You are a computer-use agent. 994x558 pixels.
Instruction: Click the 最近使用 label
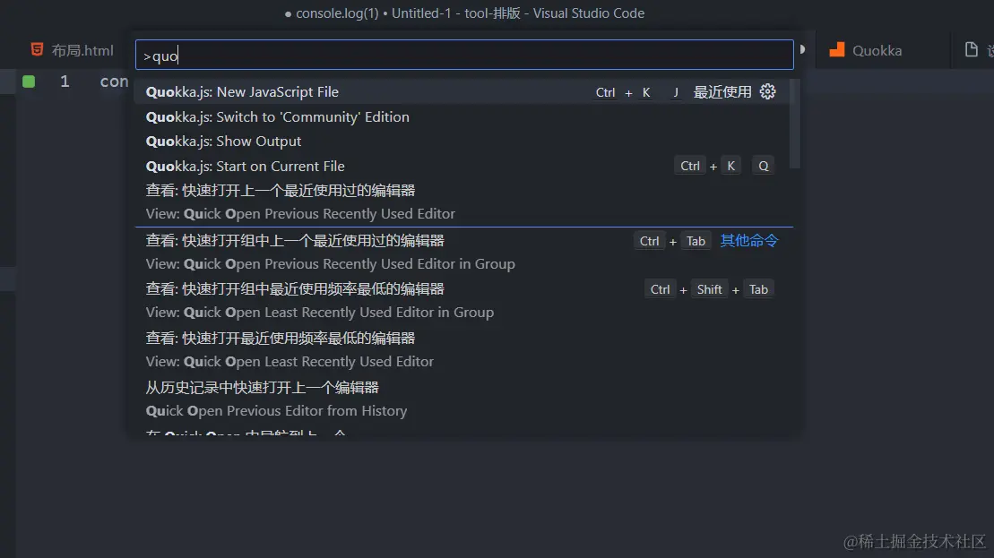pyautogui.click(x=722, y=92)
